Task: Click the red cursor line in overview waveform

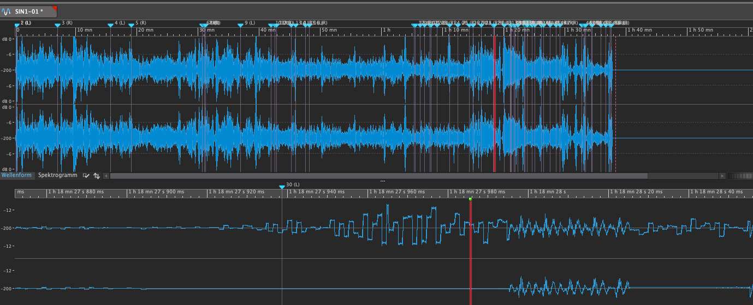Action: click(494, 103)
